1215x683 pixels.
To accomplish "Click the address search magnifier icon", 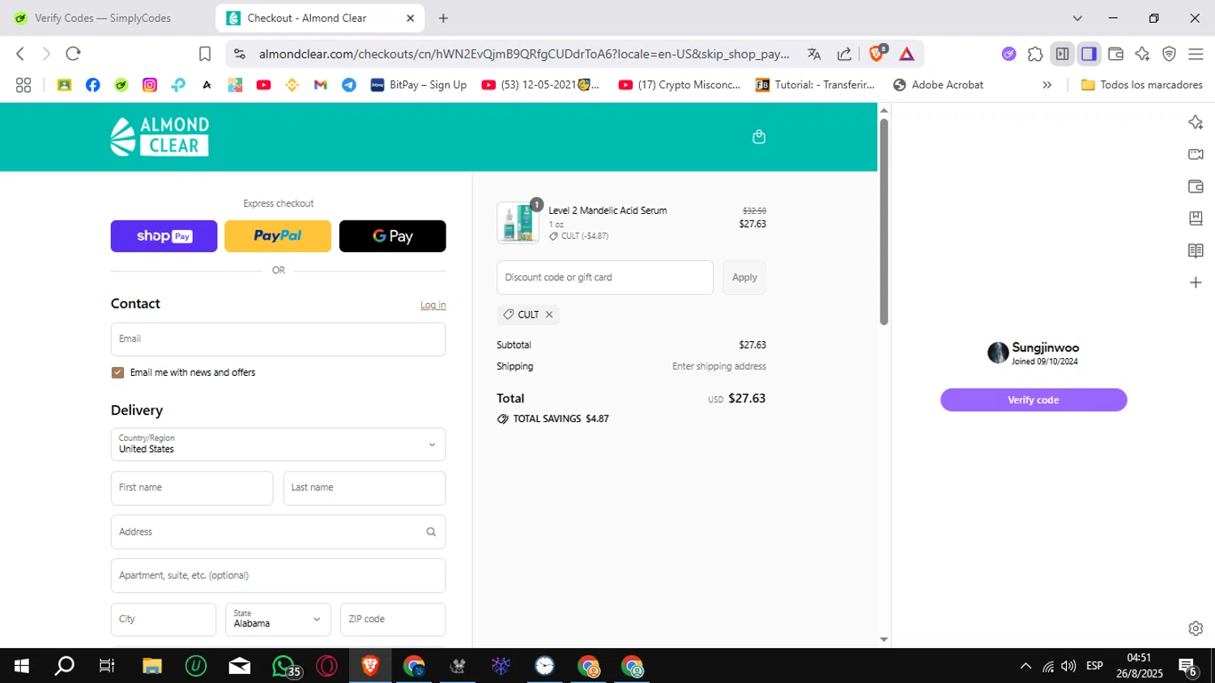I will (x=431, y=532).
